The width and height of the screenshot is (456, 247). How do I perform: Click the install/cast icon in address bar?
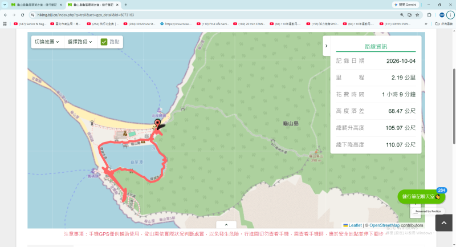click(x=409, y=15)
